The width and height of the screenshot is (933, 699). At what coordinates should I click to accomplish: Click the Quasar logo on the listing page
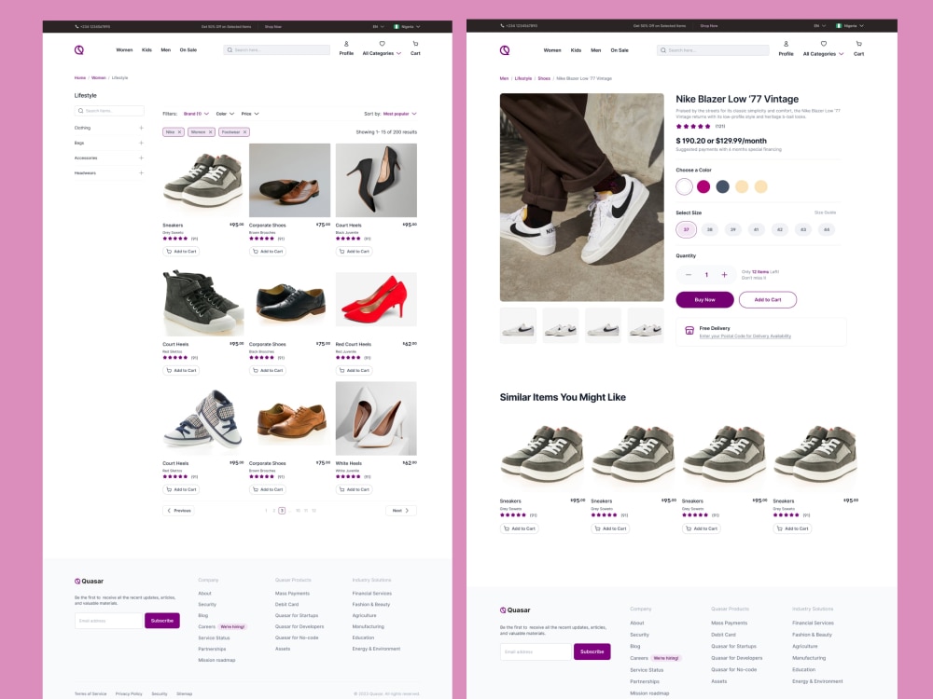(x=79, y=50)
